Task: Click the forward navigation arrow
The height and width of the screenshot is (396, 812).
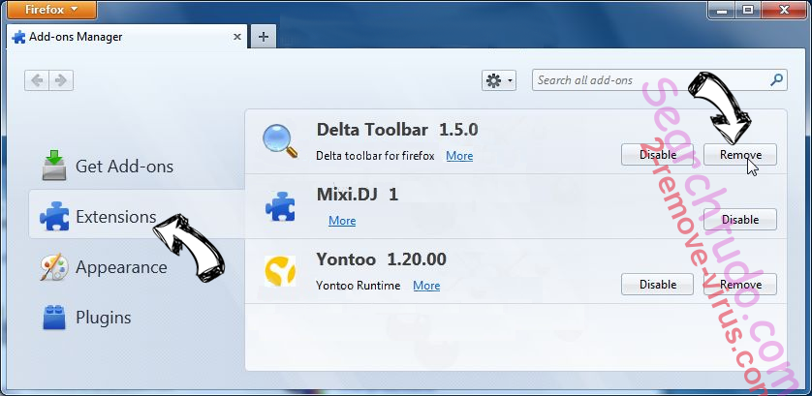Action: 61,81
